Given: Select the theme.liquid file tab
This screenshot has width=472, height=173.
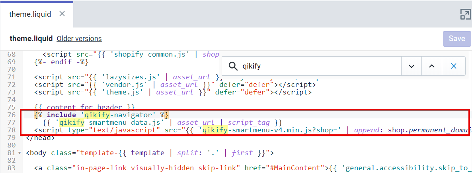Looking at the screenshot, I should pos(37,14).
